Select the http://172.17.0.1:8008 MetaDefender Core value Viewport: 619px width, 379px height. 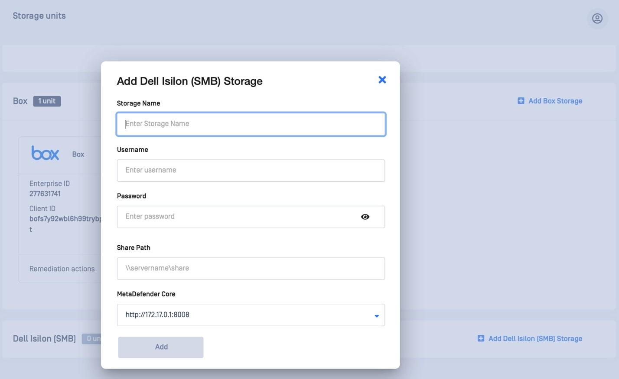click(157, 315)
